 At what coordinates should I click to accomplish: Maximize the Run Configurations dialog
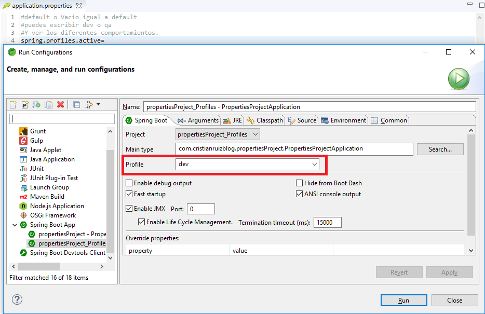[449, 52]
